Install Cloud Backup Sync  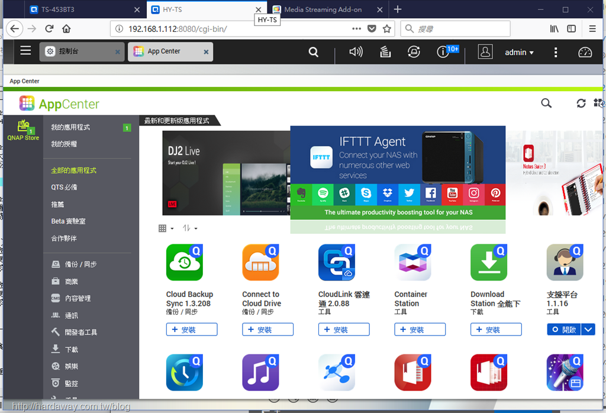click(x=192, y=330)
